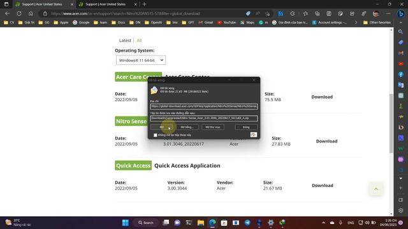408x229 pixels.
Task: Click the taskbar Search box
Action: tap(146, 223)
